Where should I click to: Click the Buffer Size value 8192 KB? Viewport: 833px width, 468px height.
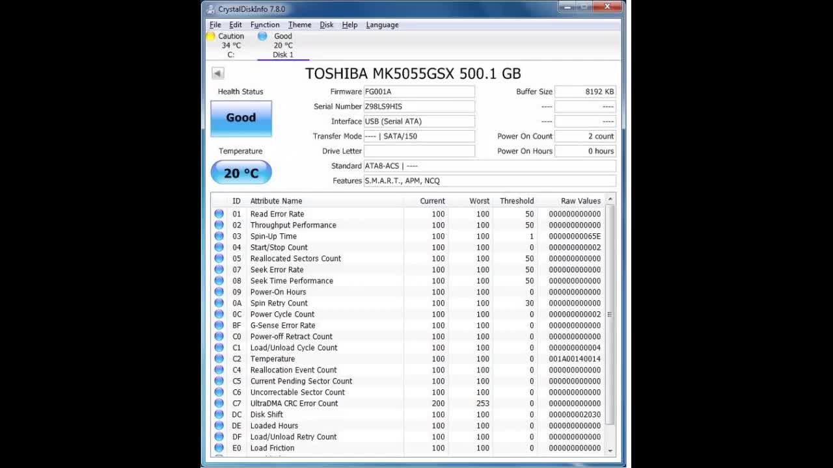pyautogui.click(x=585, y=92)
